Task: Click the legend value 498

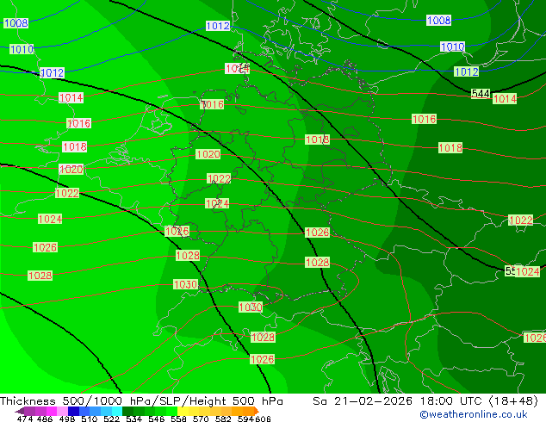Action: coord(67,419)
